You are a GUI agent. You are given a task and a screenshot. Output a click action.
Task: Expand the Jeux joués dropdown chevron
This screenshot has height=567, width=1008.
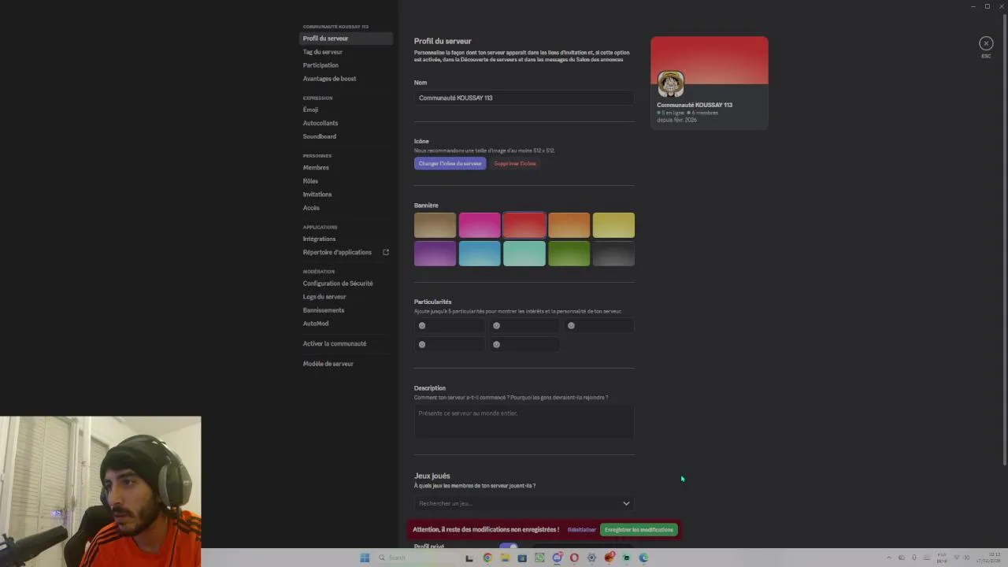[626, 503]
